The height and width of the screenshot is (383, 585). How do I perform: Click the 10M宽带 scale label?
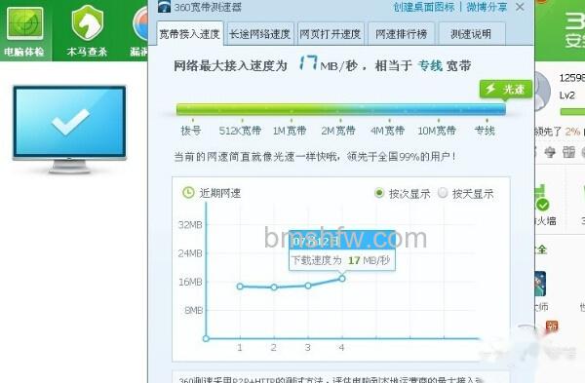coord(437,131)
